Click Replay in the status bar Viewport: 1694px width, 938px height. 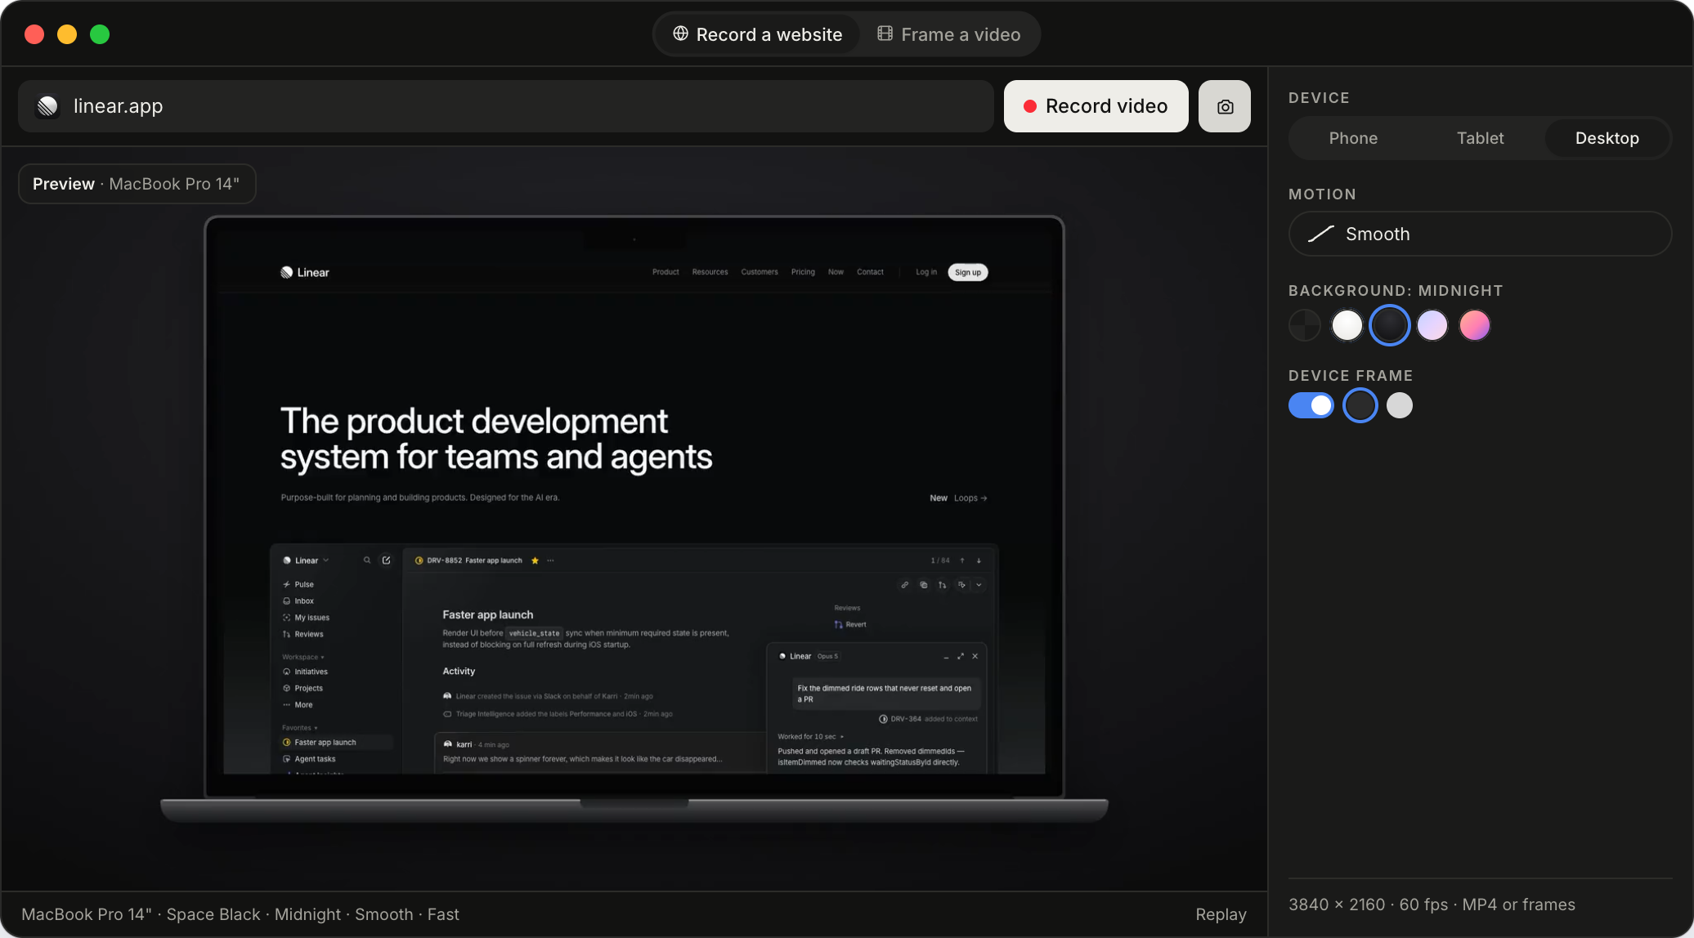[1221, 914]
